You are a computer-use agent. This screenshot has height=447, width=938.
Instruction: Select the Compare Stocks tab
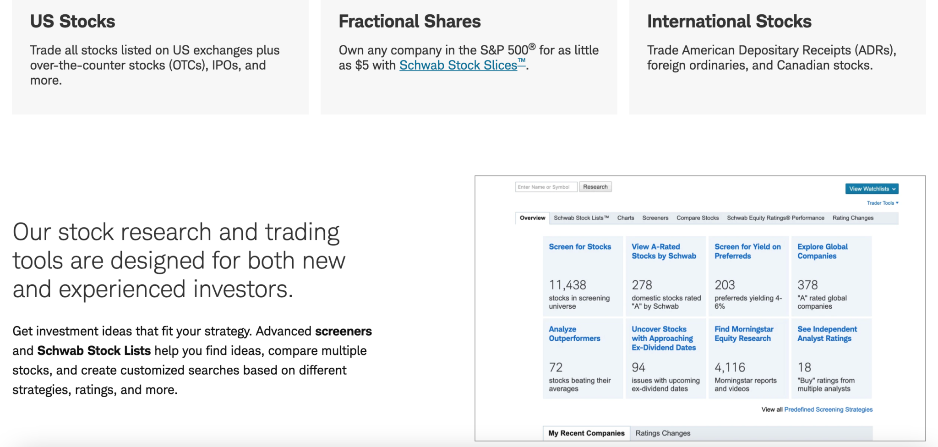tap(698, 218)
